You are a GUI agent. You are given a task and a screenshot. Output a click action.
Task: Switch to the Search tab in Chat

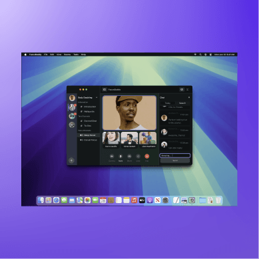pyautogui.click(x=182, y=103)
